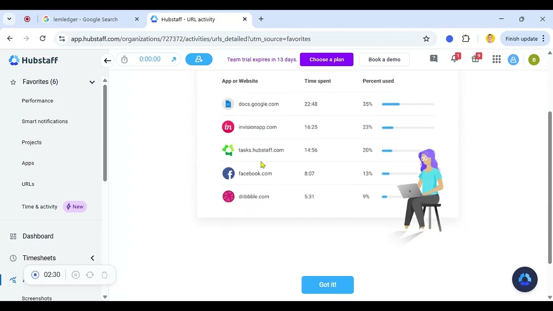
Task: Open Dashboard in sidebar
Action: [38, 236]
